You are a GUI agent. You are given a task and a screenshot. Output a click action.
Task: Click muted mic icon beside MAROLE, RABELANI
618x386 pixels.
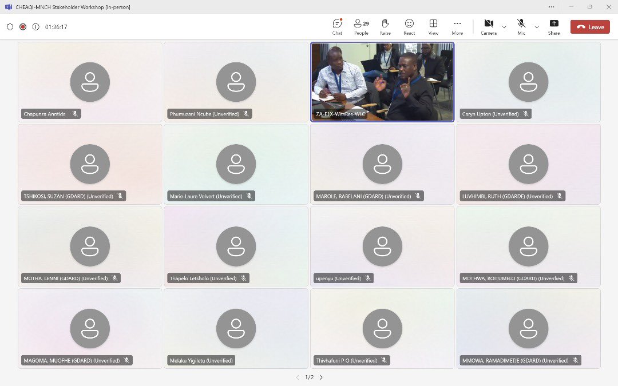[x=418, y=196]
